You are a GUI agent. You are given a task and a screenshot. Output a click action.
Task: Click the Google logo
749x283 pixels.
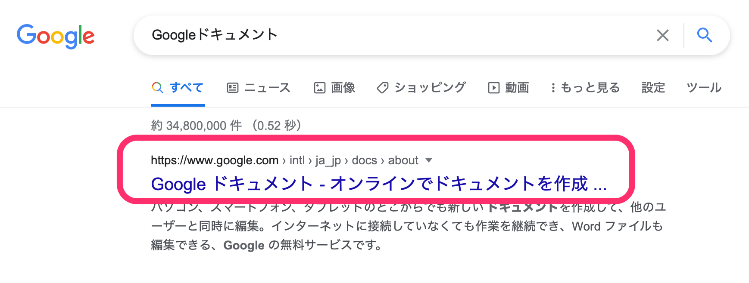click(56, 36)
